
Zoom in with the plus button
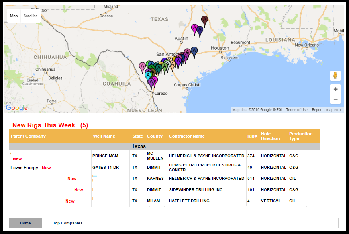coord(335,89)
